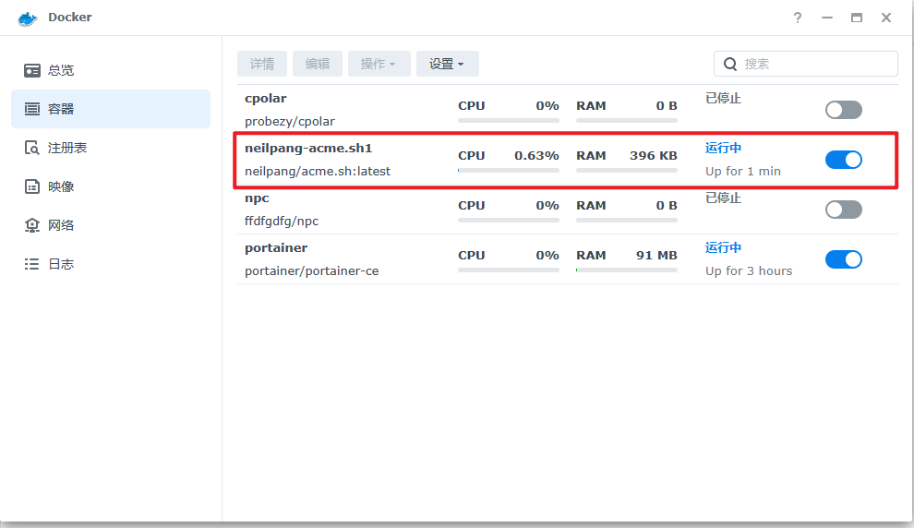
Task: Open the 映像 image tab
Action: pyautogui.click(x=111, y=186)
